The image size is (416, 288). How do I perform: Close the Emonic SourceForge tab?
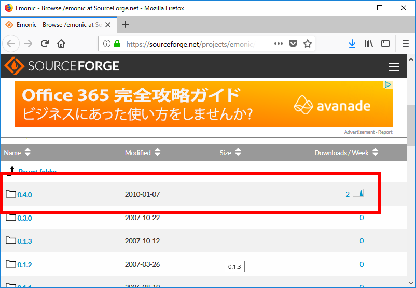[108, 25]
